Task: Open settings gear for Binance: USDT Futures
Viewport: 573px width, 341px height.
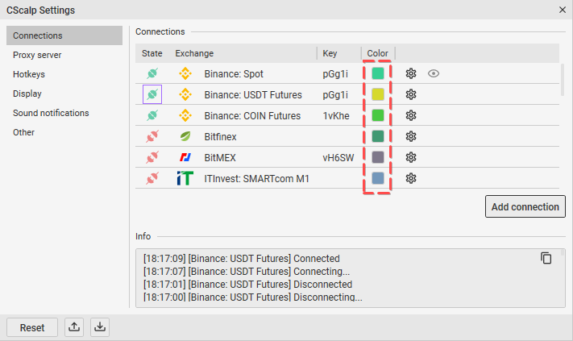Action: [x=411, y=94]
